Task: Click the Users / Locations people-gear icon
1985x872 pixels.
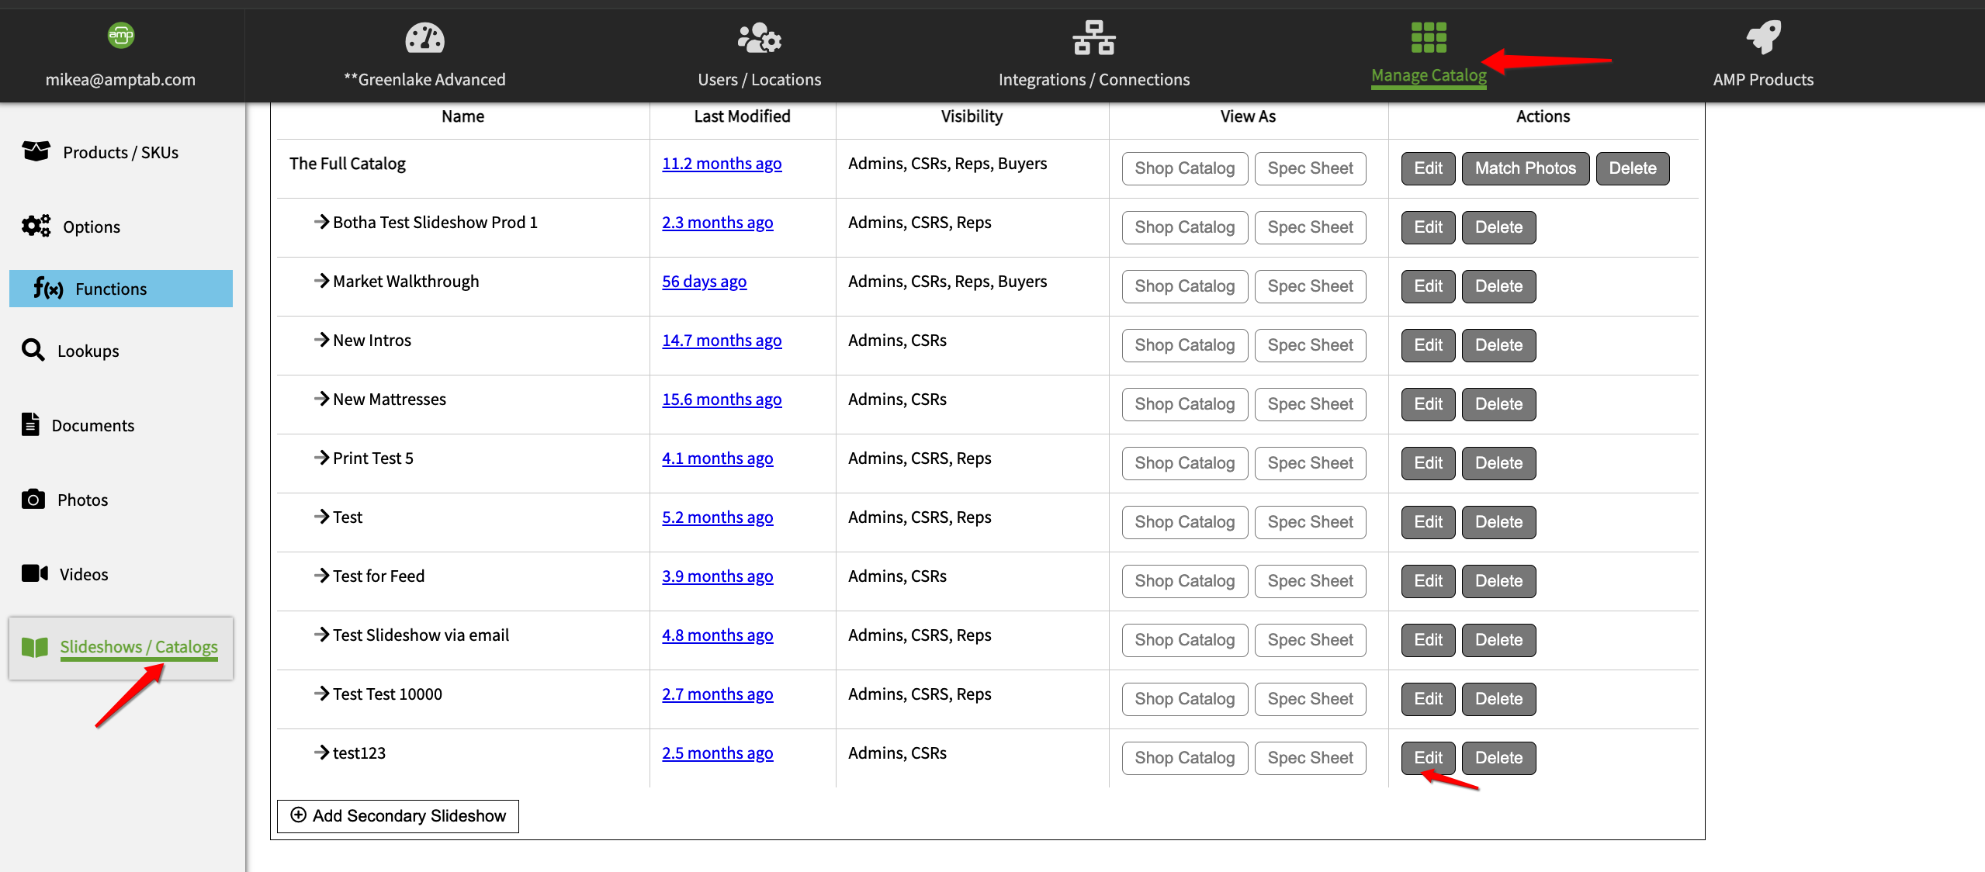Action: click(x=758, y=38)
